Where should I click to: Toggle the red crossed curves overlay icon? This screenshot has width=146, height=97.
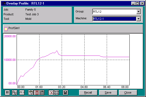coord(51,93)
